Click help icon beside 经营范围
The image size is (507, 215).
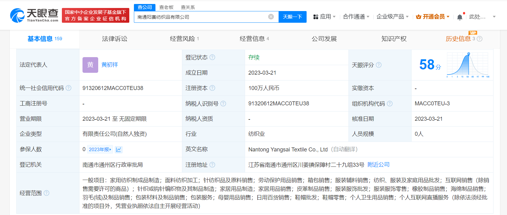point(46,193)
